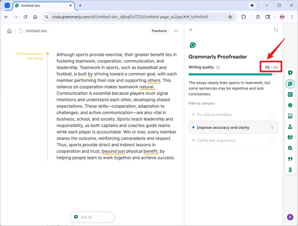Click the check mark on Fix critical mistakes
The width and height of the screenshot is (298, 226).
click(x=272, y=114)
